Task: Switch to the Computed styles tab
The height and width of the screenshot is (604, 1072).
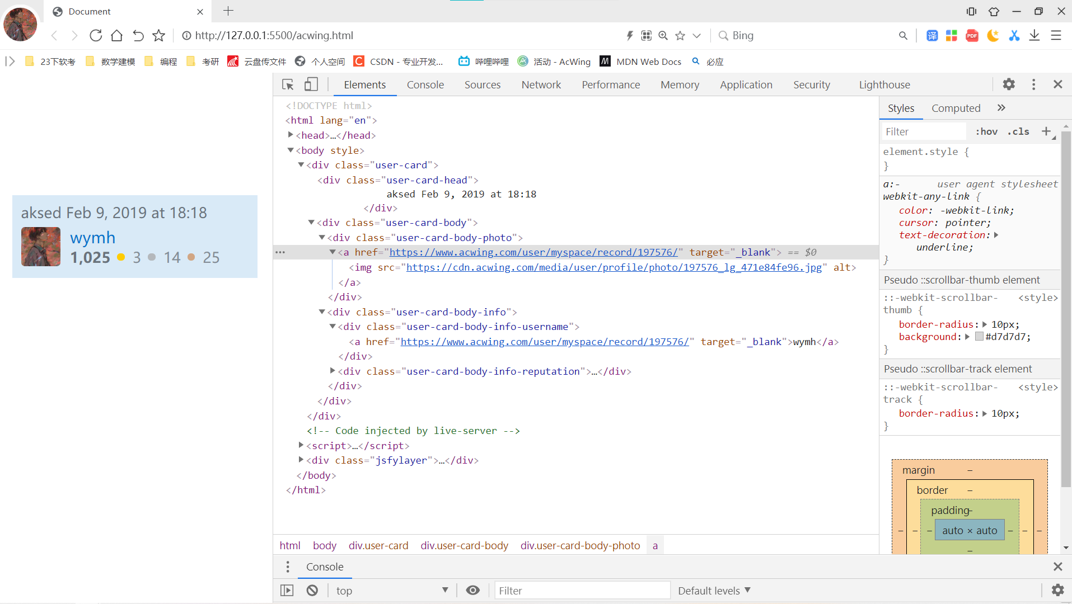Action: [x=956, y=108]
